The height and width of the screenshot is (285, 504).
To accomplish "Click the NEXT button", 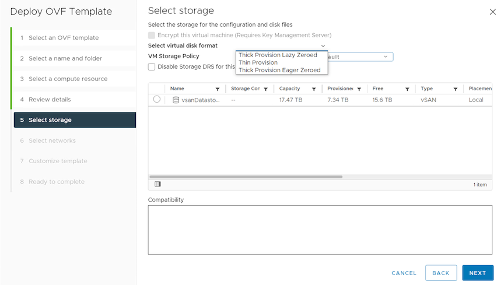I will 478,273.
